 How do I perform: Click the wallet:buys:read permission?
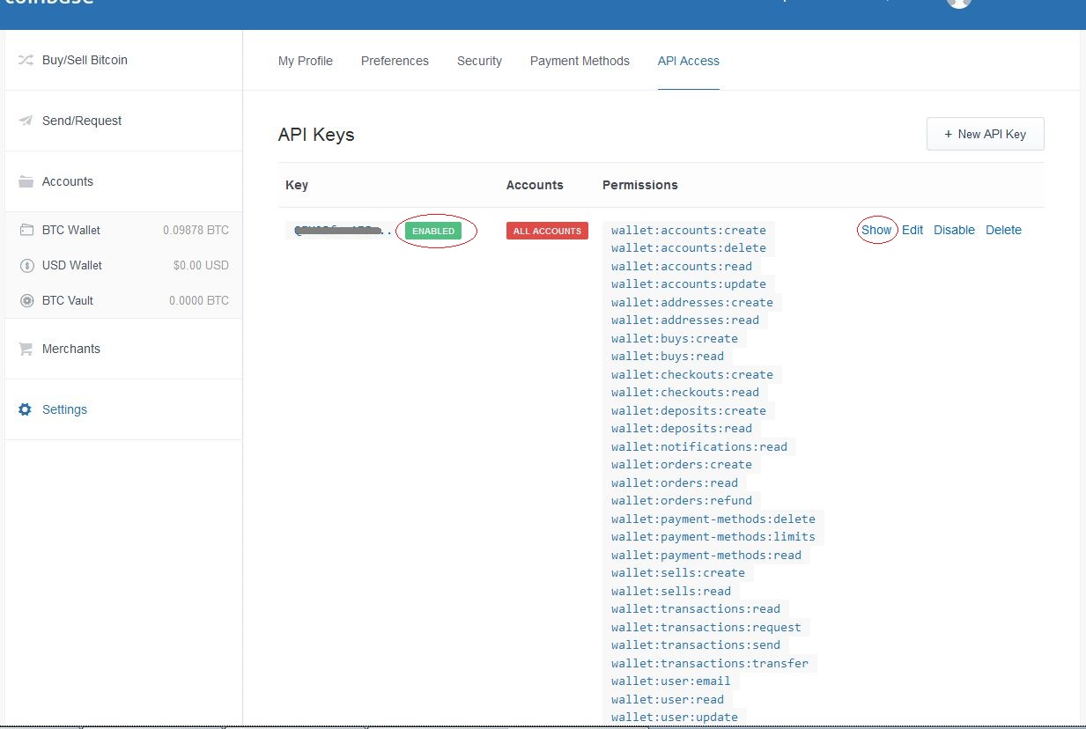pos(668,357)
